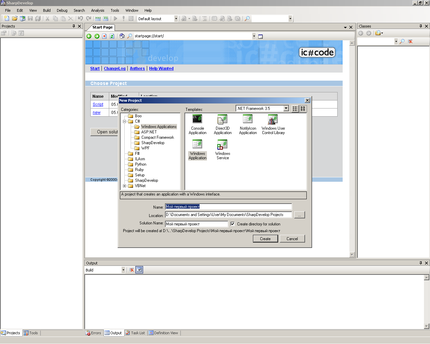Switch to the Definition View tab

coord(164,333)
